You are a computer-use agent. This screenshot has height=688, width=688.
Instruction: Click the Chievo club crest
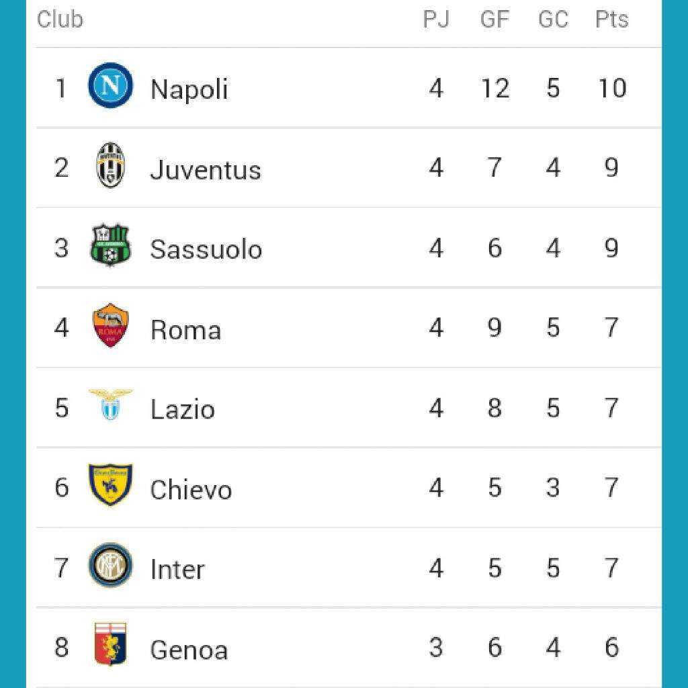[111, 484]
